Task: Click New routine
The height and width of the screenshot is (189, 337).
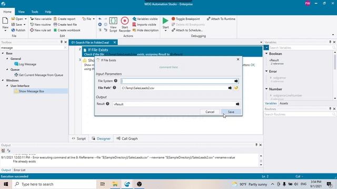Action: (41, 25)
